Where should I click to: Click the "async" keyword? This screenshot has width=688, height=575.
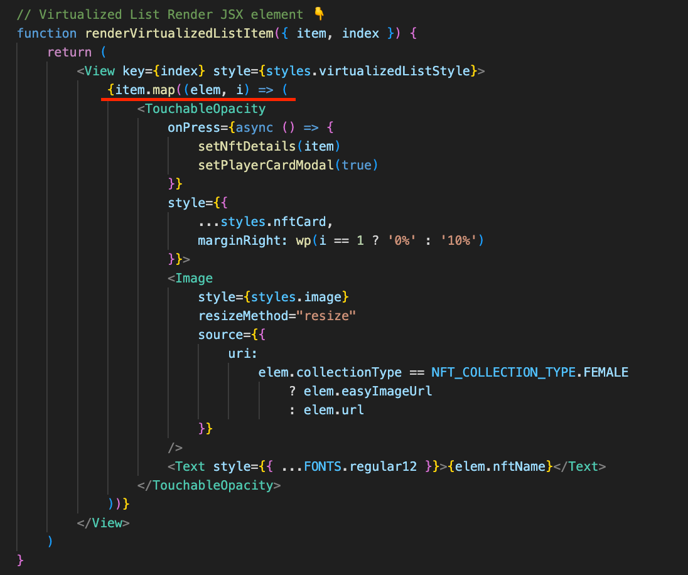point(254,127)
